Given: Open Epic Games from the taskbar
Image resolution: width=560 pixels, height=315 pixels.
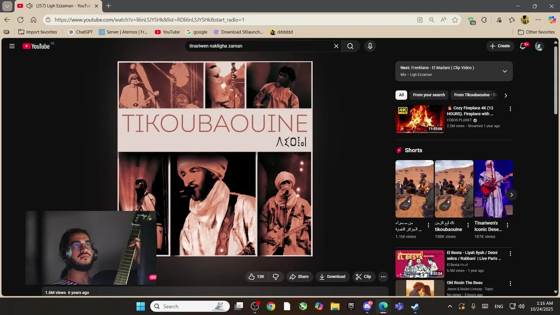Looking at the screenshot, I should pos(351,306).
